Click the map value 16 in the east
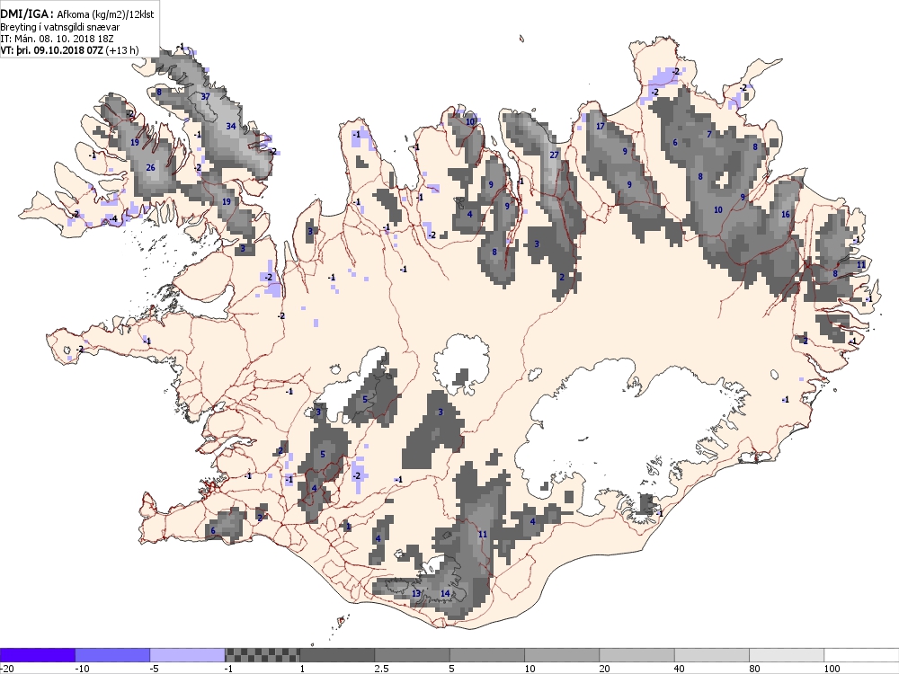 tap(786, 215)
